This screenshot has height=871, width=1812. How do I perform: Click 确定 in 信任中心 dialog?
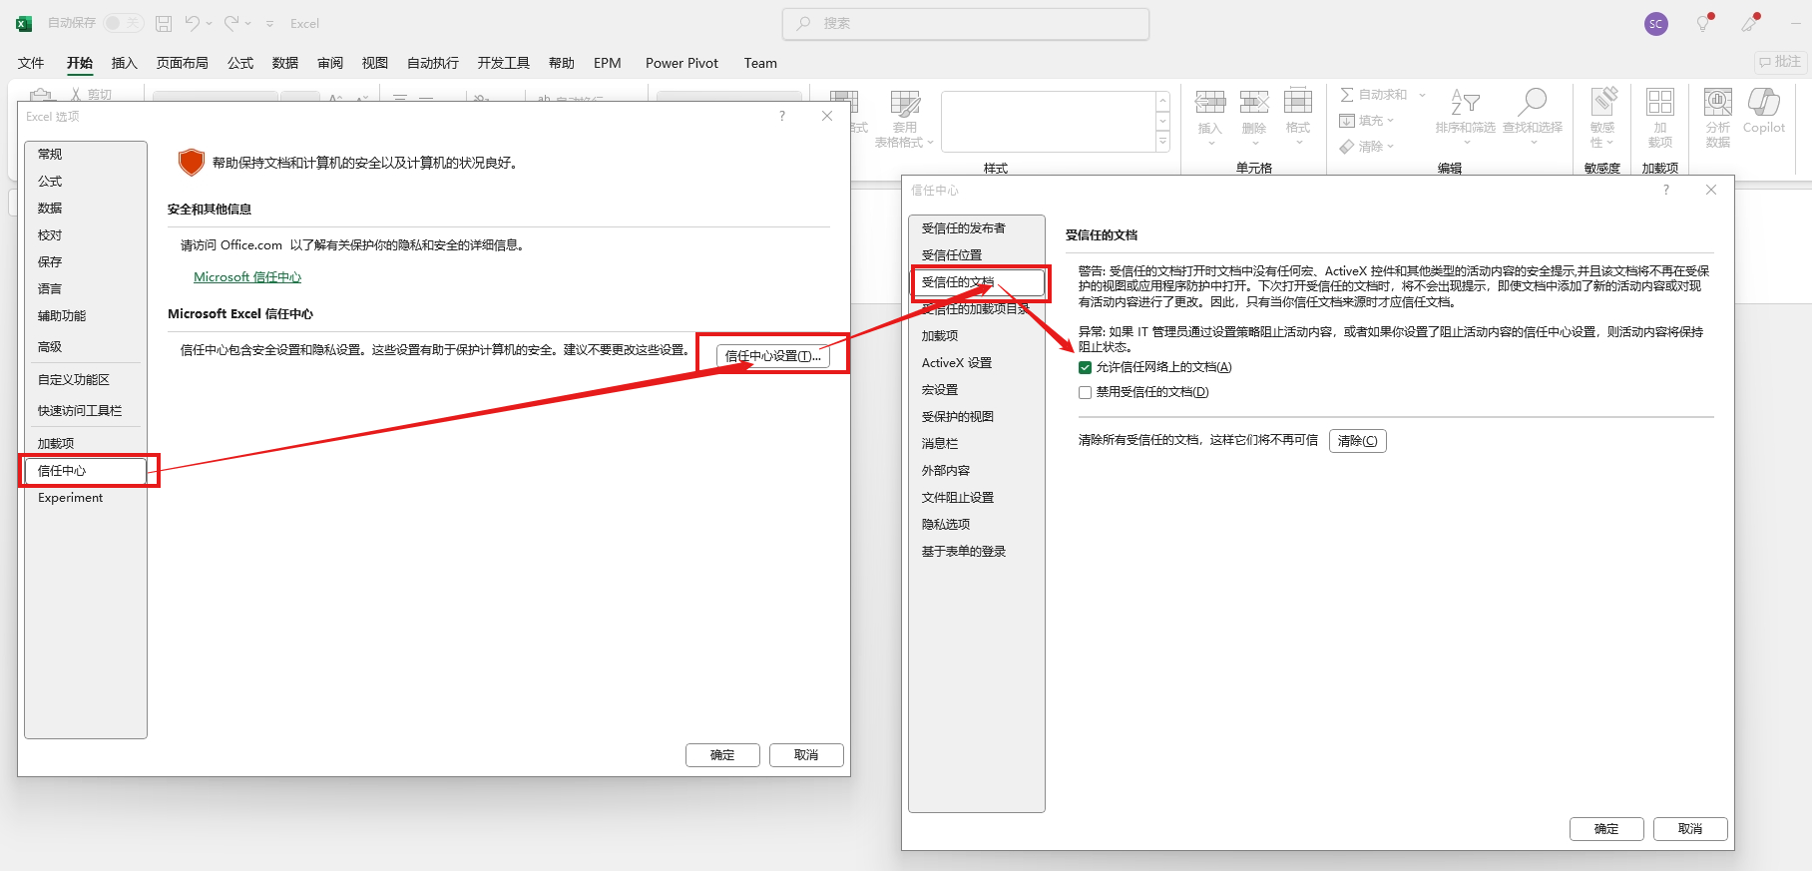click(1606, 828)
